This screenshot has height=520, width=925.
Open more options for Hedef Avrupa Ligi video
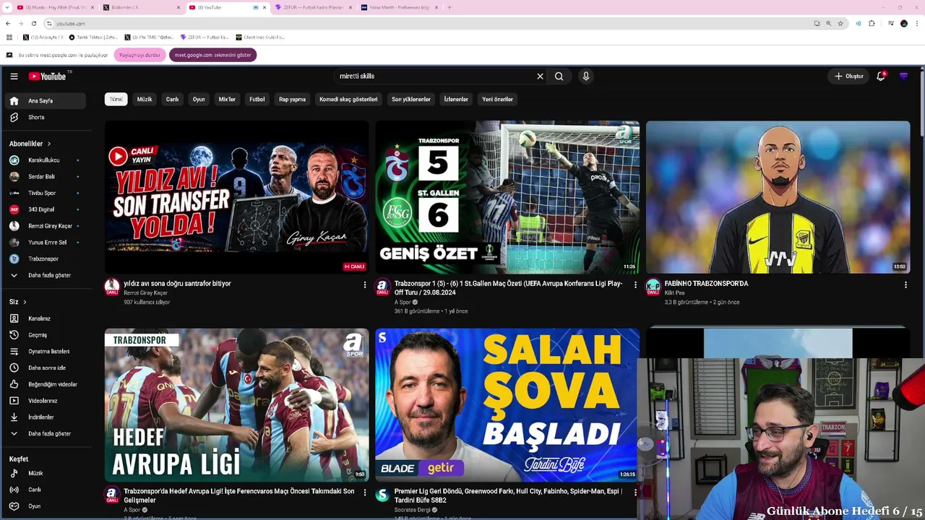tap(364, 493)
